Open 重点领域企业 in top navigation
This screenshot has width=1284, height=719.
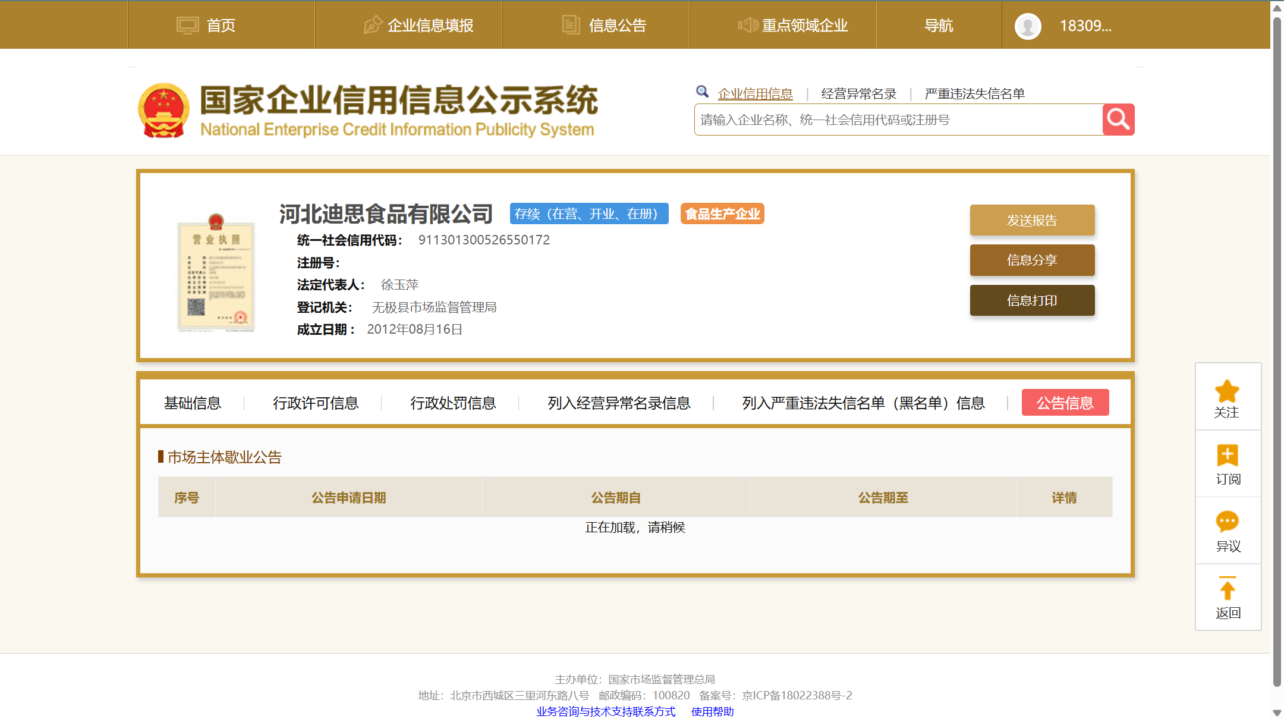point(805,26)
